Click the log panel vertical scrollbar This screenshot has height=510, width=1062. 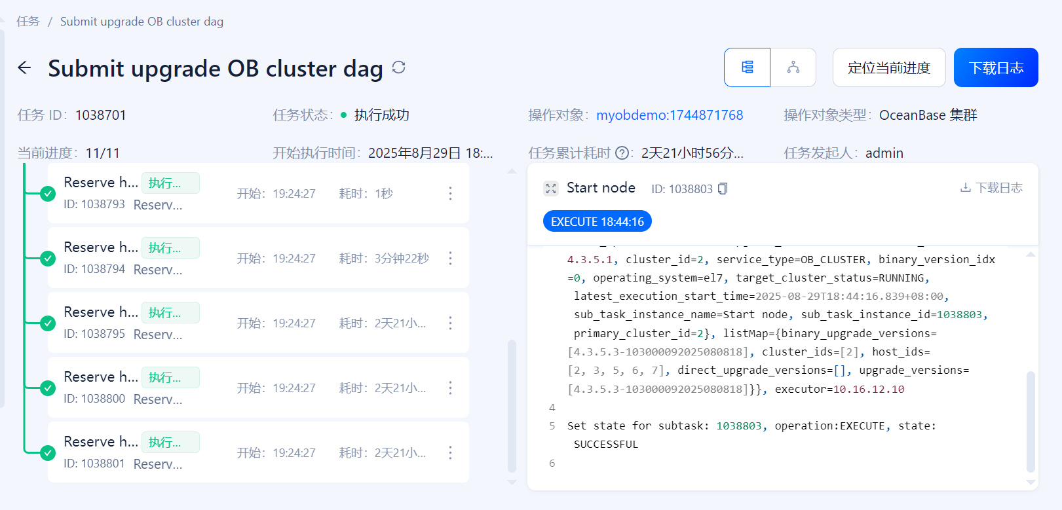pyautogui.click(x=1031, y=420)
